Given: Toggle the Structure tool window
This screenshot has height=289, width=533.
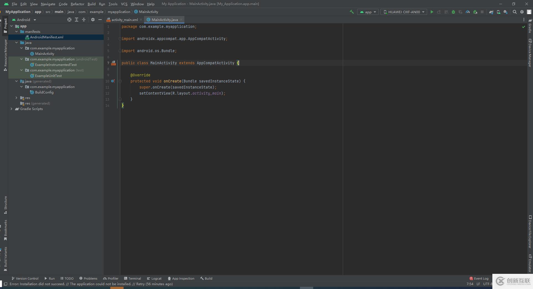Looking at the screenshot, I should click(x=5, y=205).
